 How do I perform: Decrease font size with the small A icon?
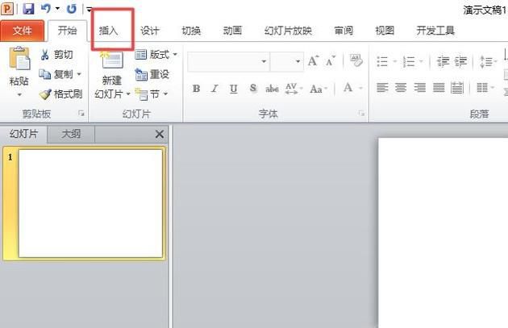(330, 60)
